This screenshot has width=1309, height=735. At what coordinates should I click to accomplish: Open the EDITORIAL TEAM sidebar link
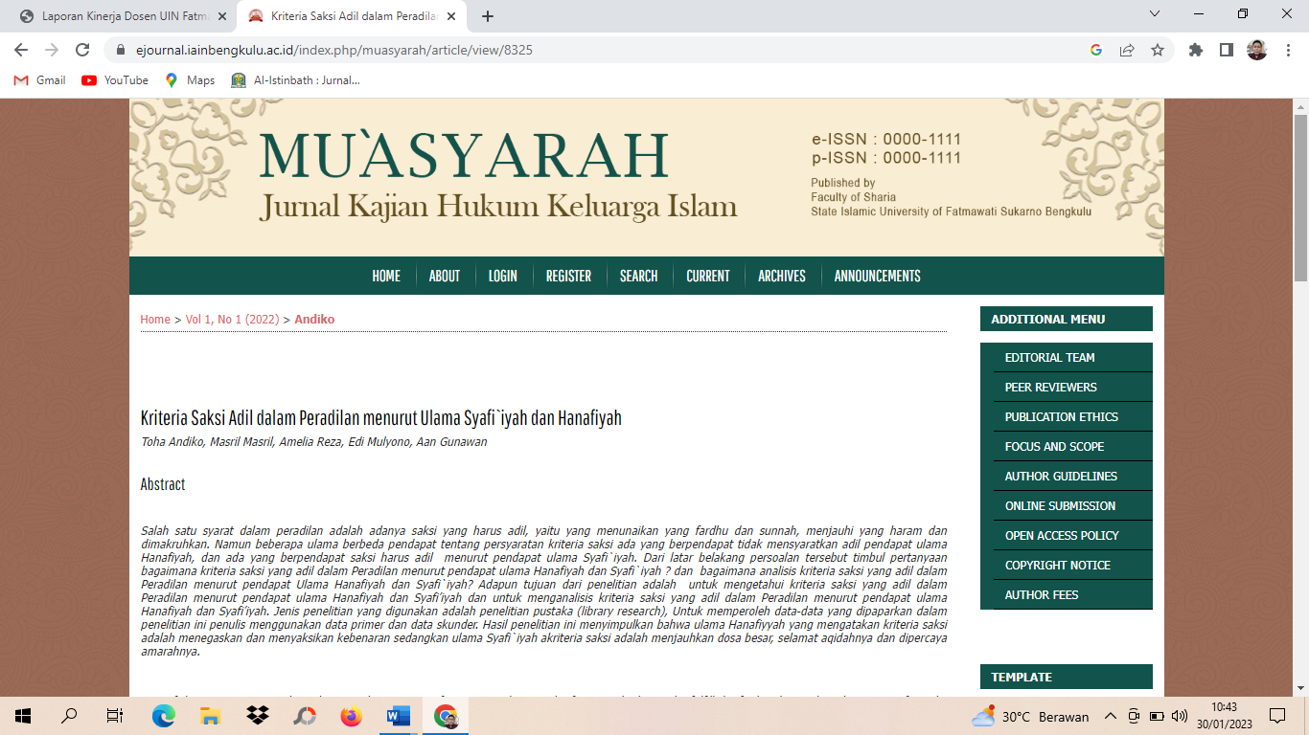pos(1049,357)
